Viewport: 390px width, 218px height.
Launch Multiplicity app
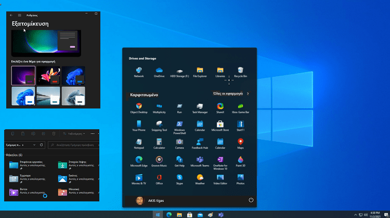pos(159,108)
